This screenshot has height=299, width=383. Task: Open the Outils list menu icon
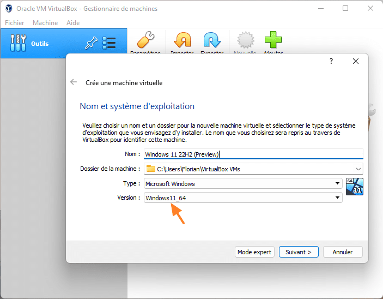(109, 43)
